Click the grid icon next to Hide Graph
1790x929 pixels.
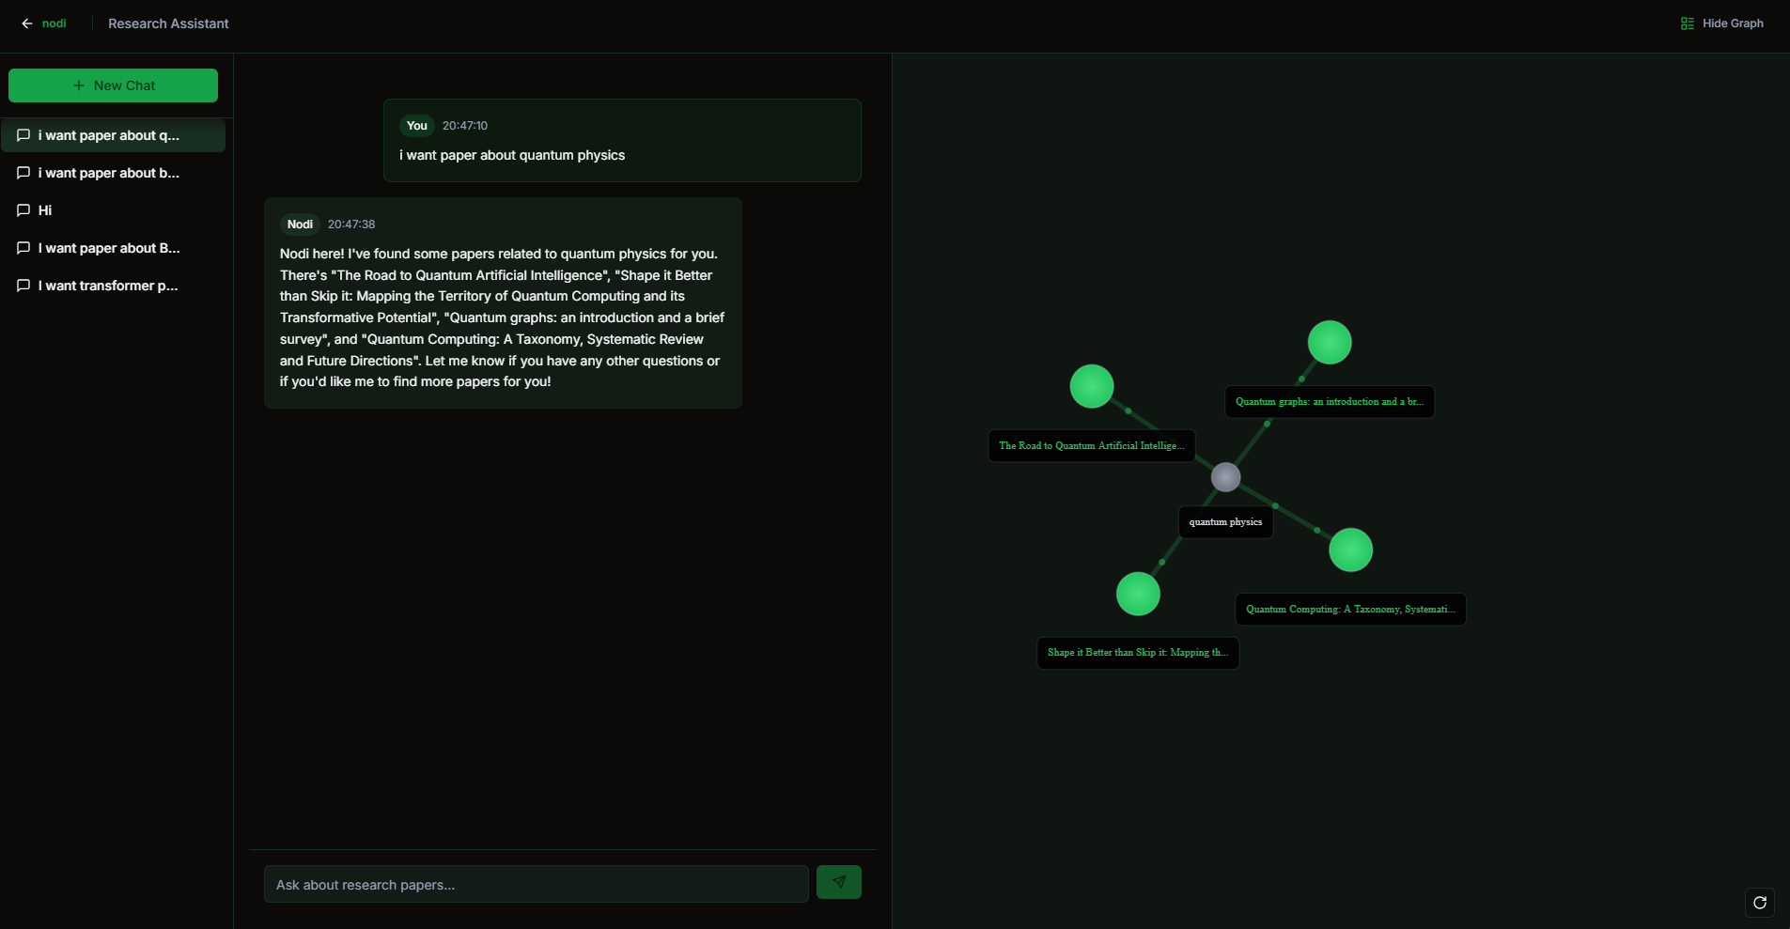click(1687, 23)
